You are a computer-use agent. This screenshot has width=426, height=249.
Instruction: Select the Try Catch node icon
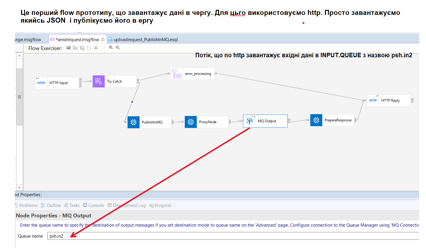(99, 81)
